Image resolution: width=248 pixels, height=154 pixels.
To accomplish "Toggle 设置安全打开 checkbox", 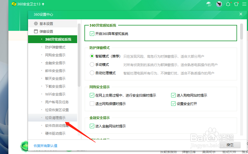I will click(x=173, y=104).
